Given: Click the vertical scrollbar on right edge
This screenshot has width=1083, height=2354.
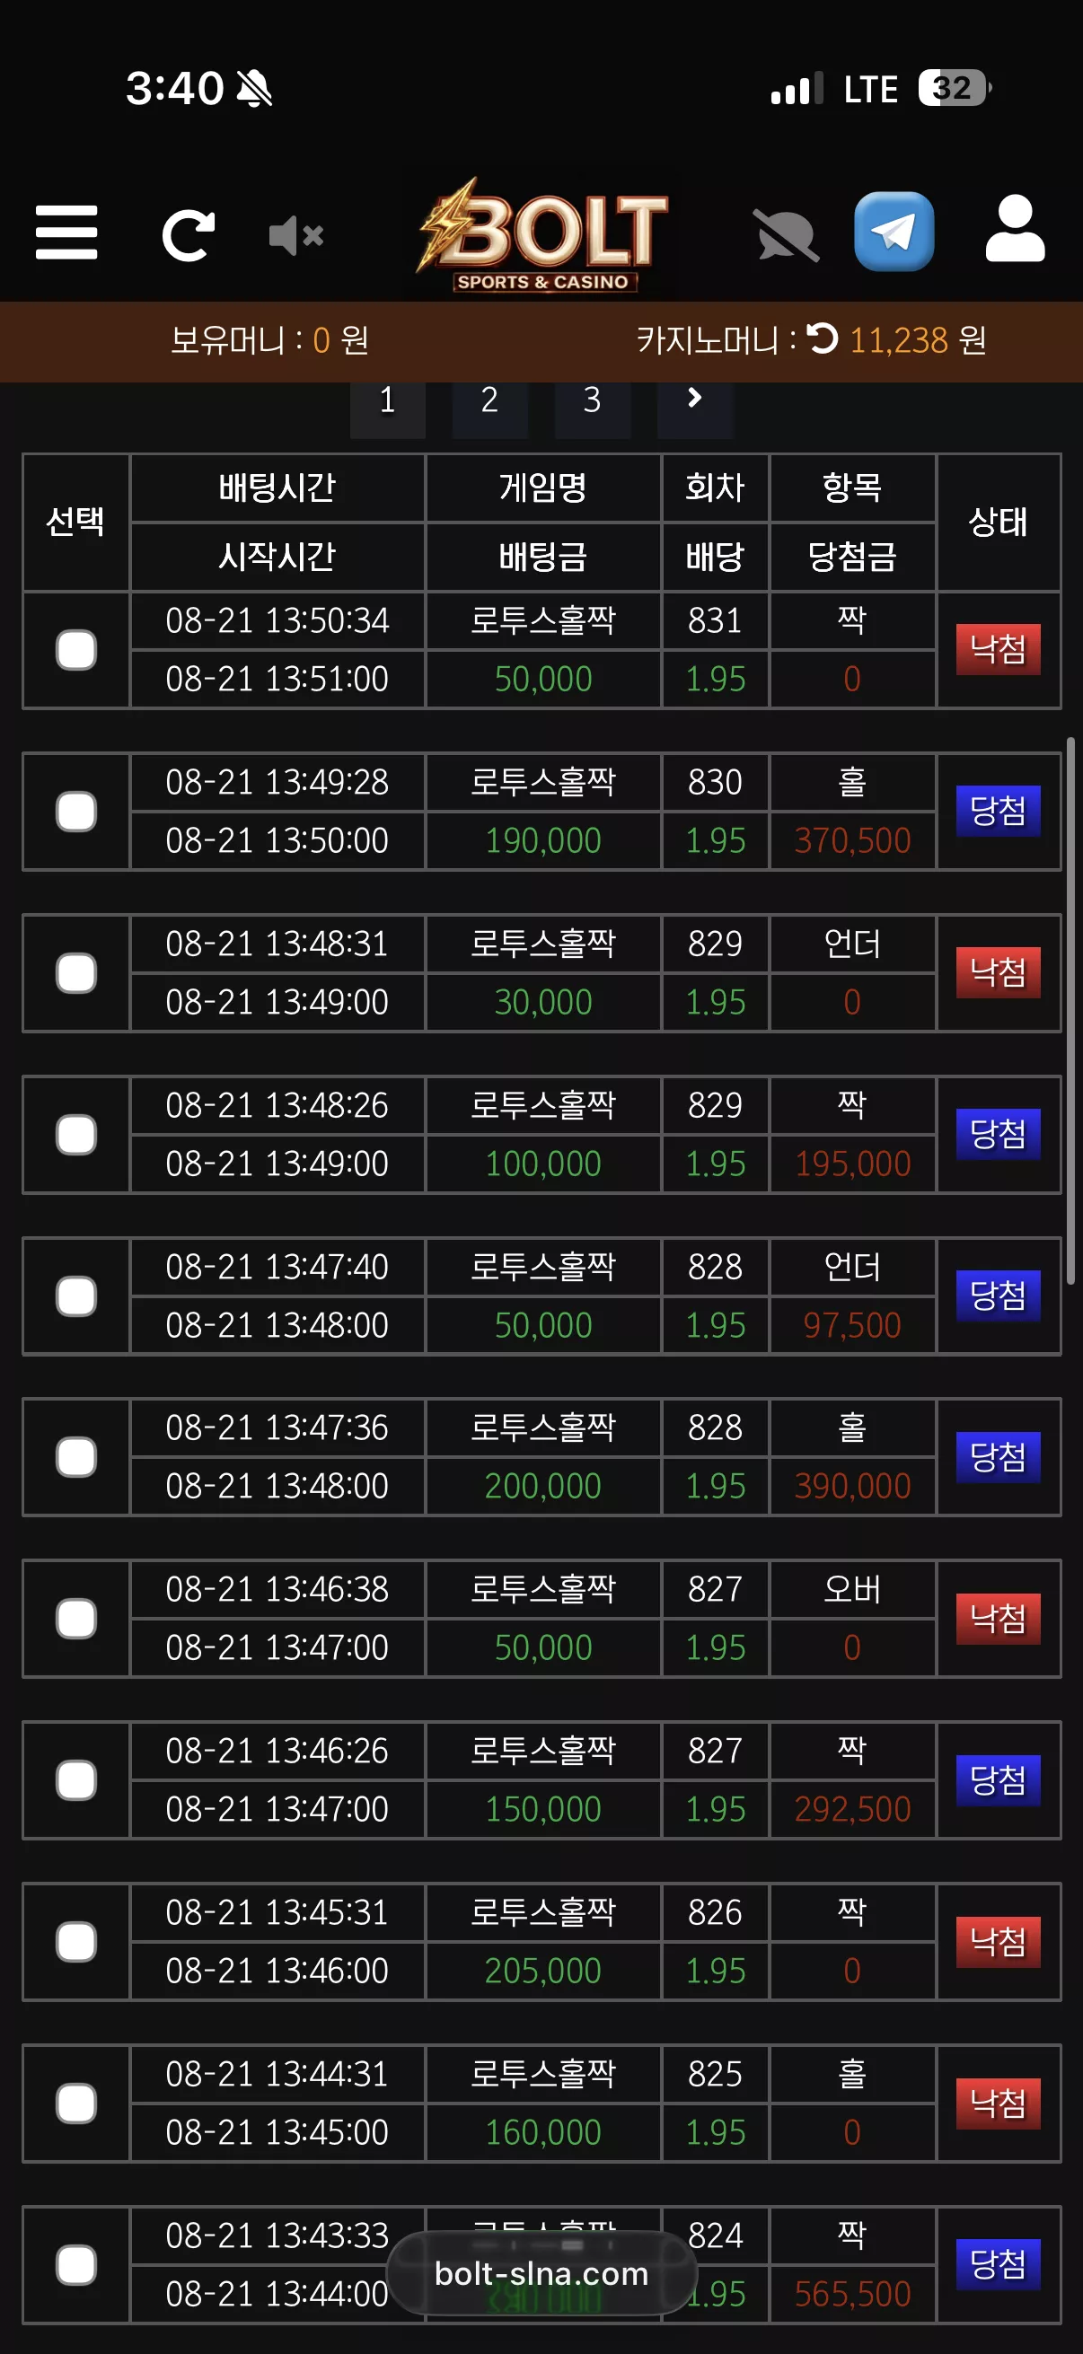Looking at the screenshot, I should 1071,1012.
